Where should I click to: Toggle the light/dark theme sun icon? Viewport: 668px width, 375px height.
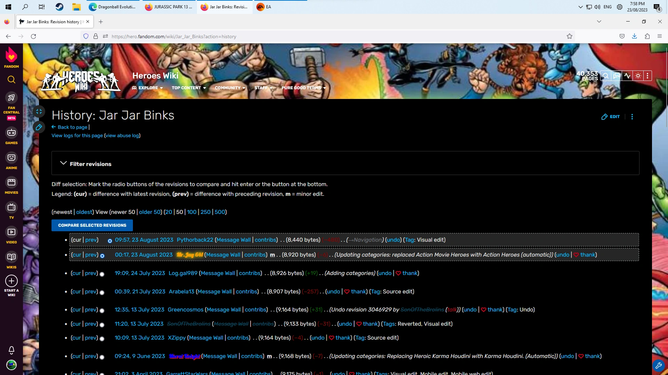pyautogui.click(x=638, y=76)
